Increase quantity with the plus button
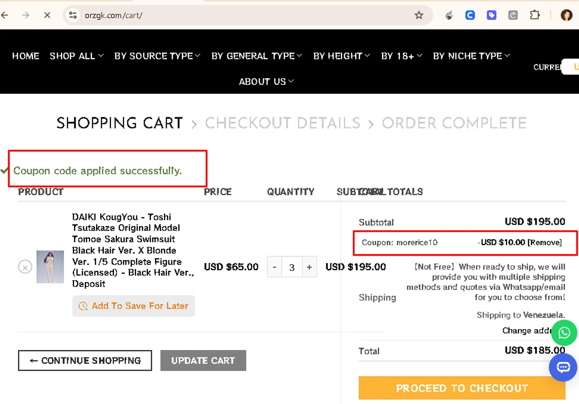This screenshot has height=404, width=579. point(309,267)
